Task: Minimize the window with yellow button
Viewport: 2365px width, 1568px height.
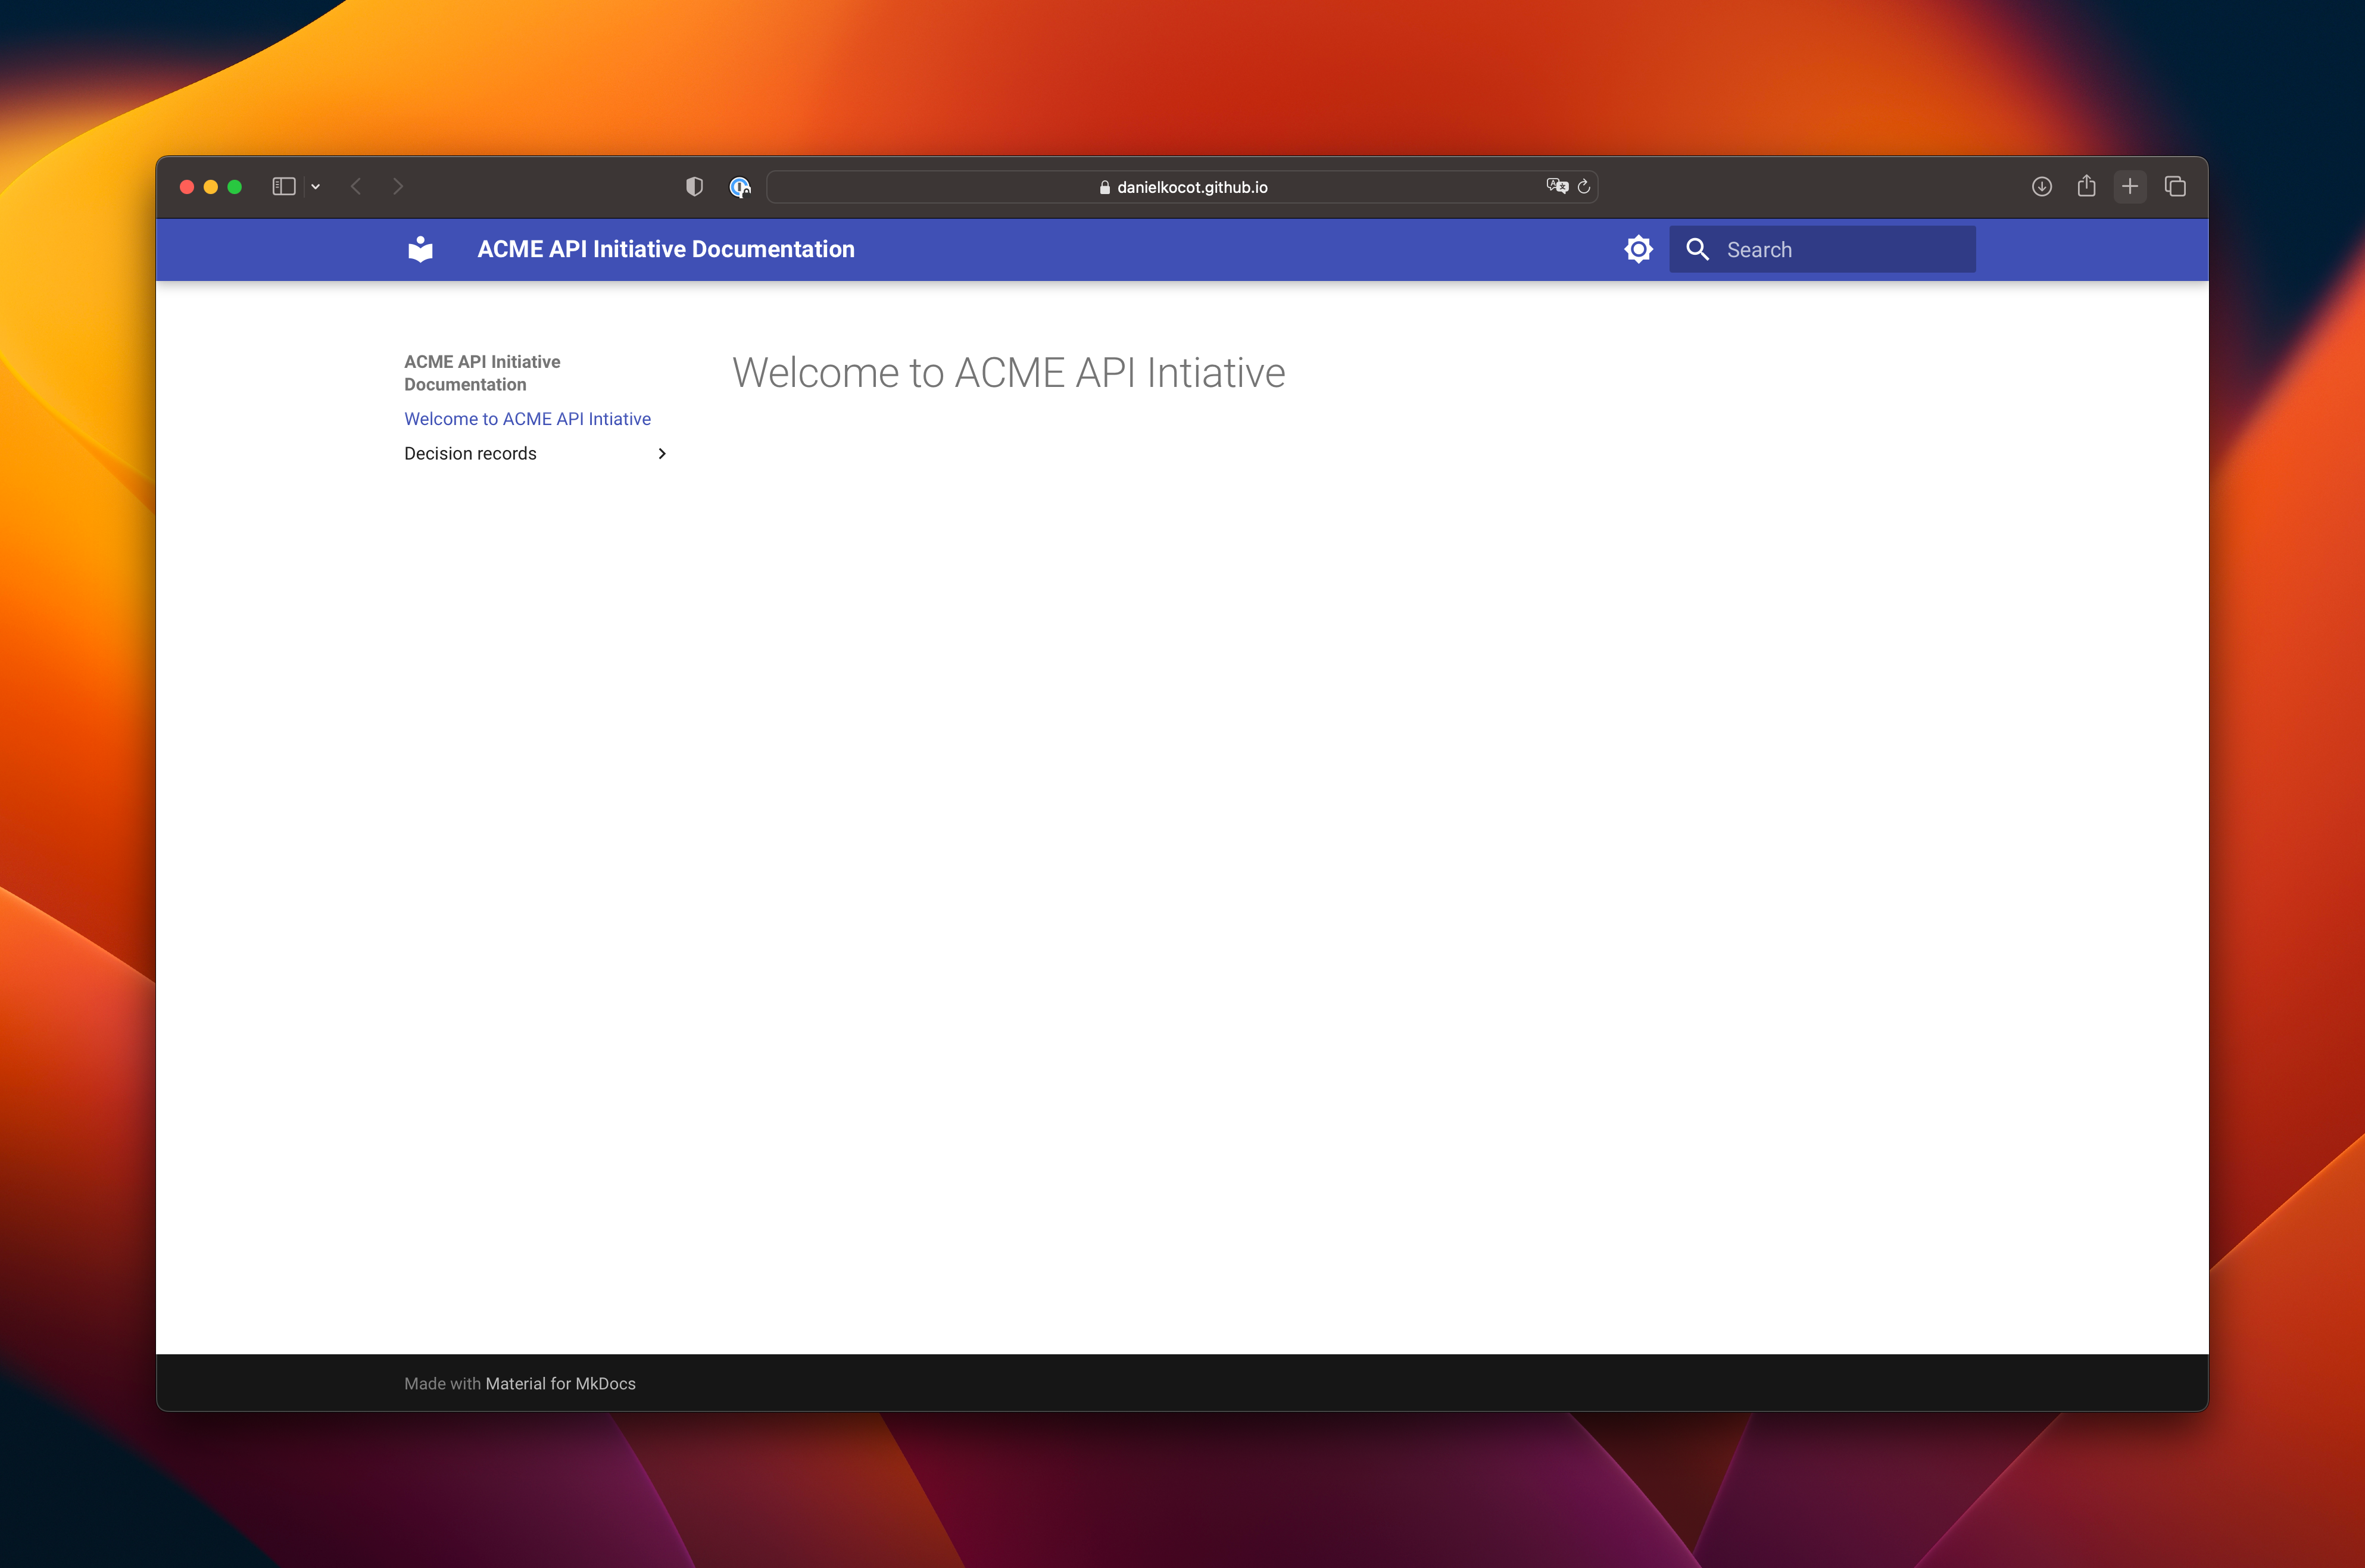Action: point(211,187)
